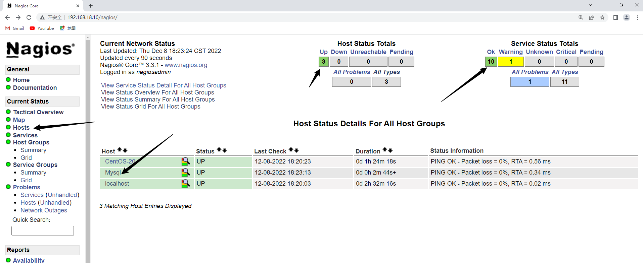Bookmark this page with star icon

pos(602,17)
